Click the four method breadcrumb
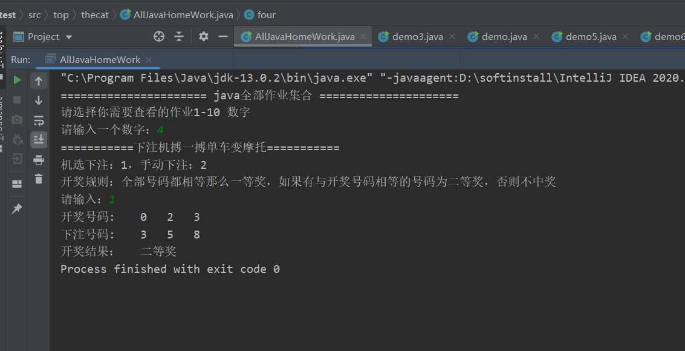The image size is (685, 351). pos(261,15)
